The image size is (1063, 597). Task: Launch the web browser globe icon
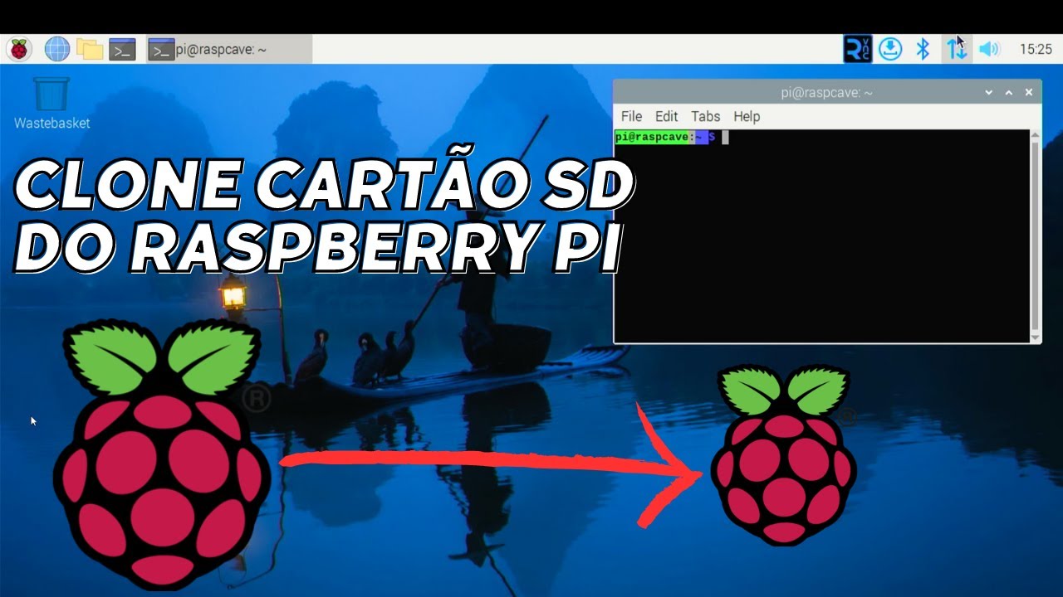pyautogui.click(x=57, y=49)
